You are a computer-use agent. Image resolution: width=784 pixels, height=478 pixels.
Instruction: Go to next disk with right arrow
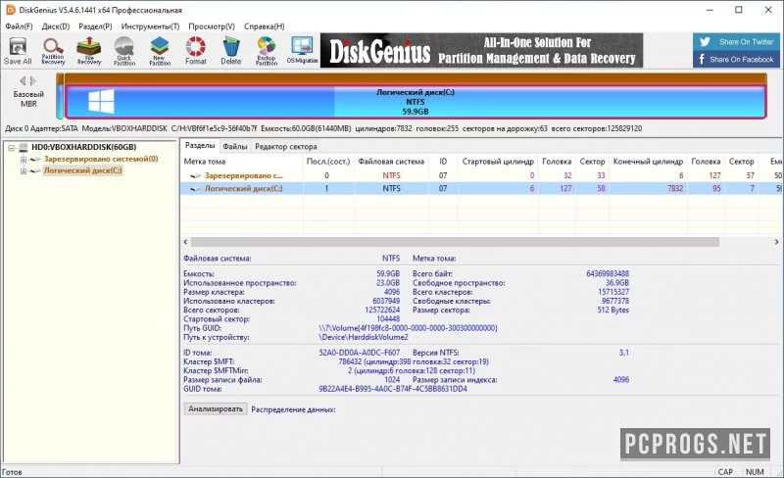tap(33, 80)
